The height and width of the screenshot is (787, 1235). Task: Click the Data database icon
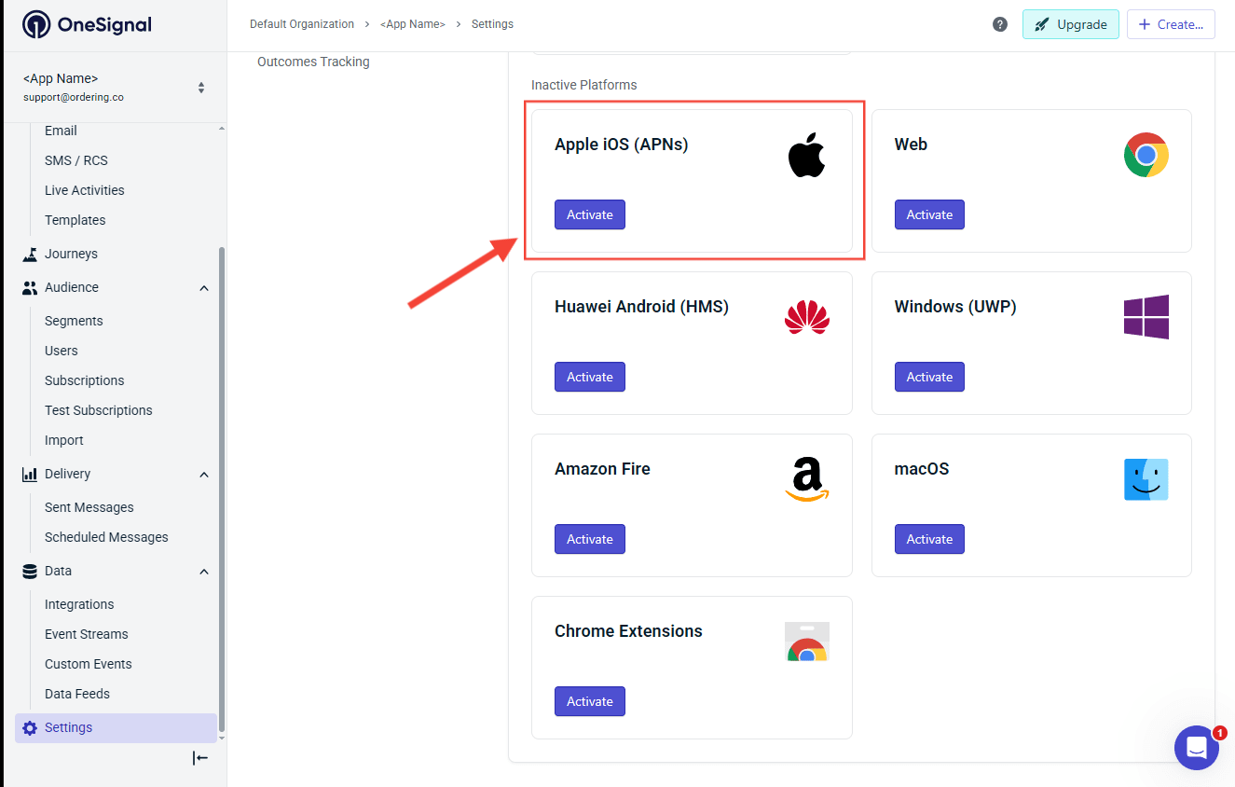(30, 571)
